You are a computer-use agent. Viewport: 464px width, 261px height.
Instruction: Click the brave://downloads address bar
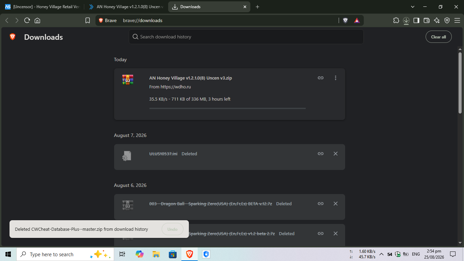(x=230, y=20)
